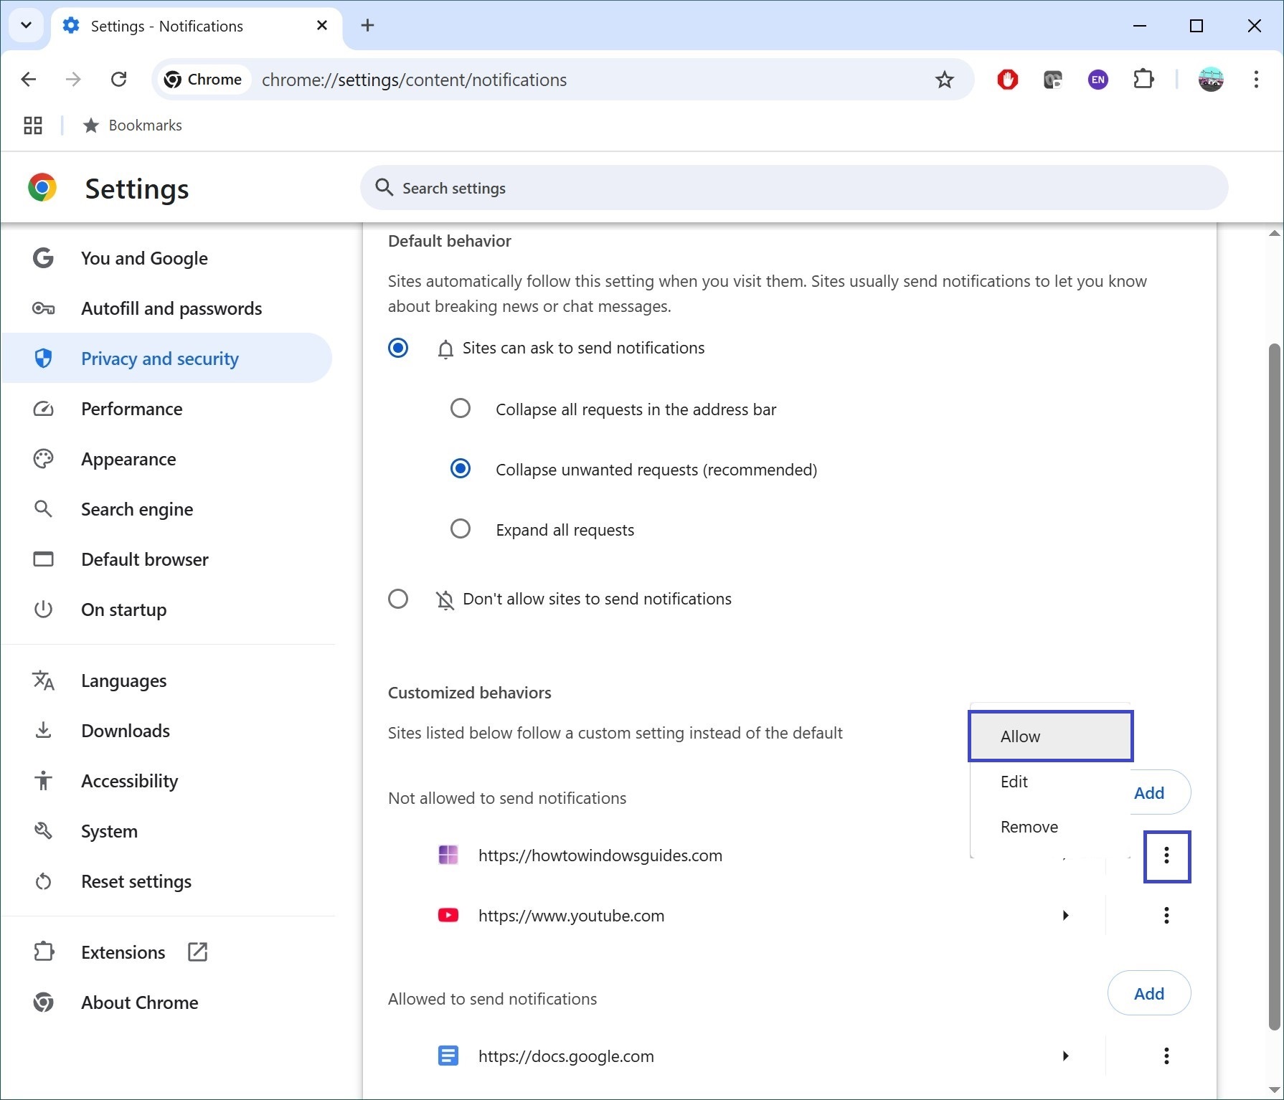Click the scrollbar down arrow
Image resolution: width=1284 pixels, height=1100 pixels.
(x=1275, y=1090)
